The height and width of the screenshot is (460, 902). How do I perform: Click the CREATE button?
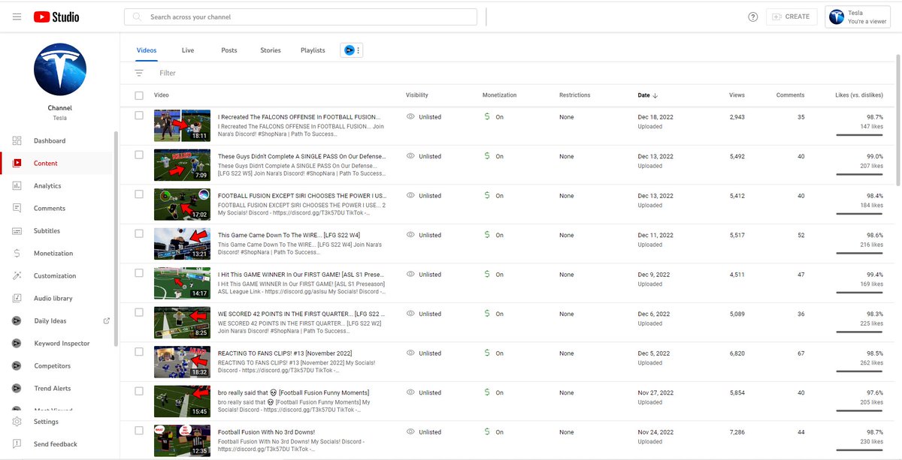point(792,17)
